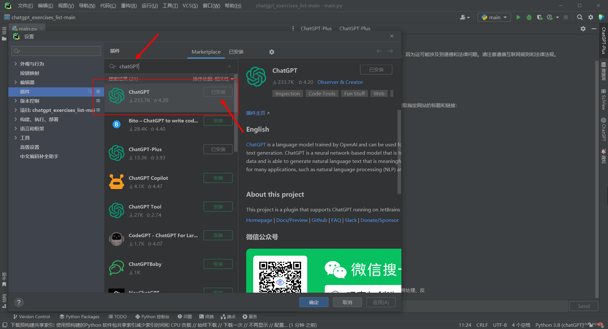Click the plugin search field with chatGPT

tap(171, 66)
